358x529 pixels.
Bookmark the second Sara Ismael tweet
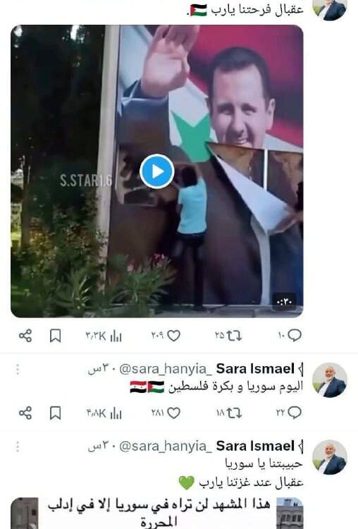click(x=55, y=413)
